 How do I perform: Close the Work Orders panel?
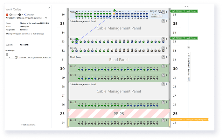coord(49,8)
